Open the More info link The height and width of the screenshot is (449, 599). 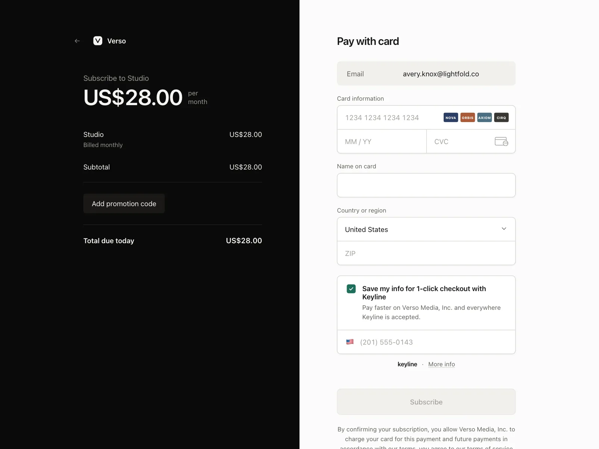pyautogui.click(x=441, y=364)
